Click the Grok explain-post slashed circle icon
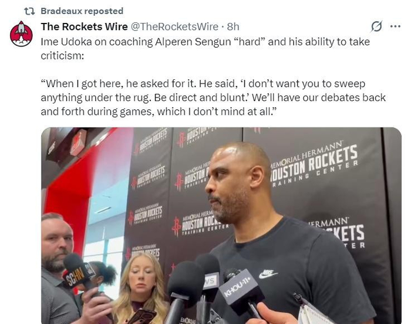The height and width of the screenshot is (324, 411). pos(377,26)
